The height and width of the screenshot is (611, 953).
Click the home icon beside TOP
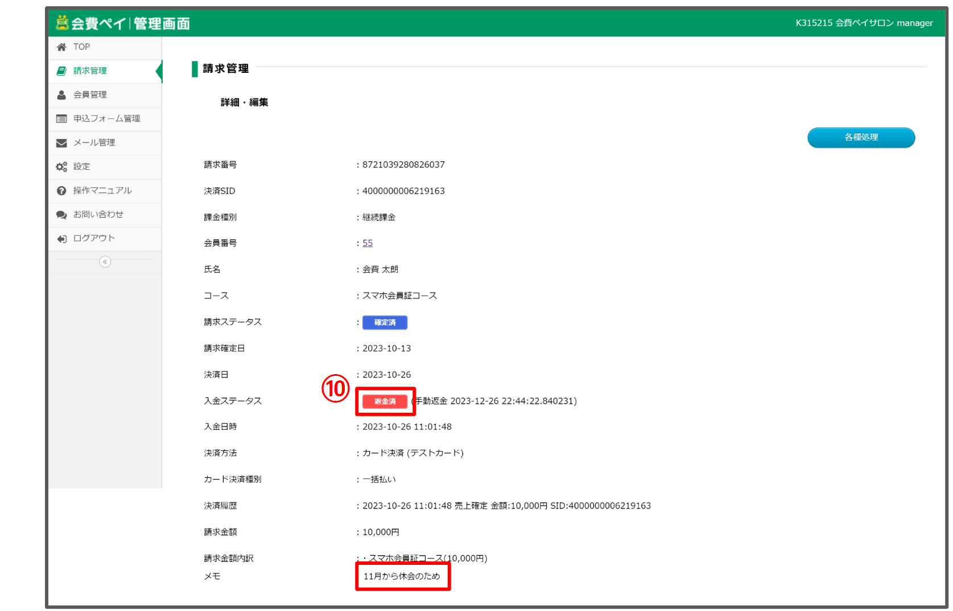pos(61,47)
